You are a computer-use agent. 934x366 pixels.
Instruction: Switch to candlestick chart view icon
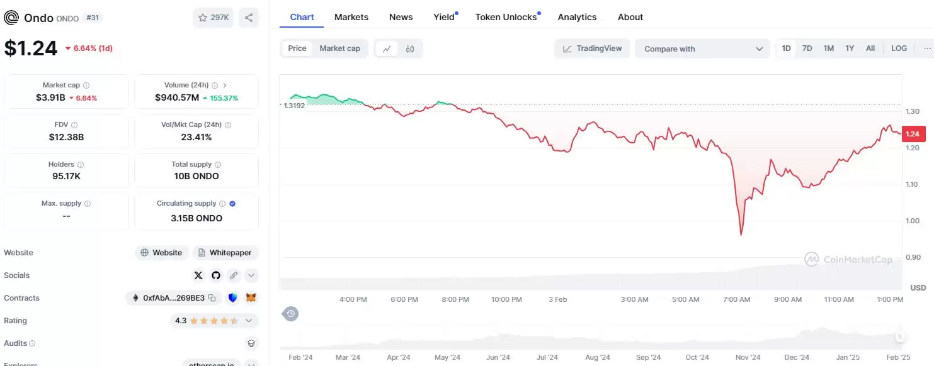click(410, 48)
